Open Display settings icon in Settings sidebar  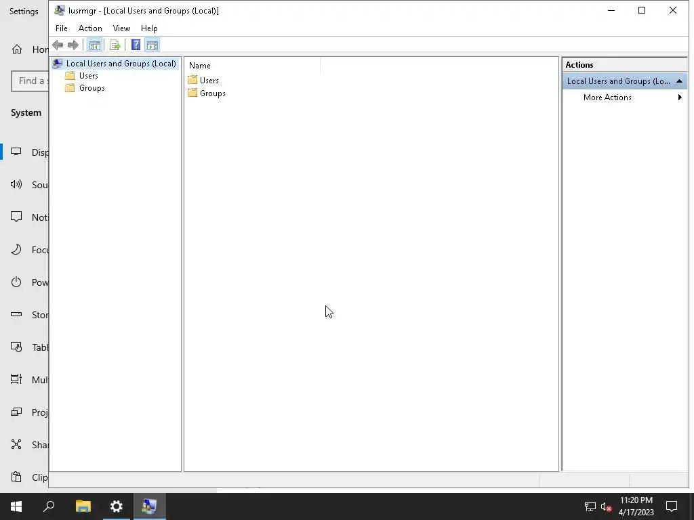point(16,152)
